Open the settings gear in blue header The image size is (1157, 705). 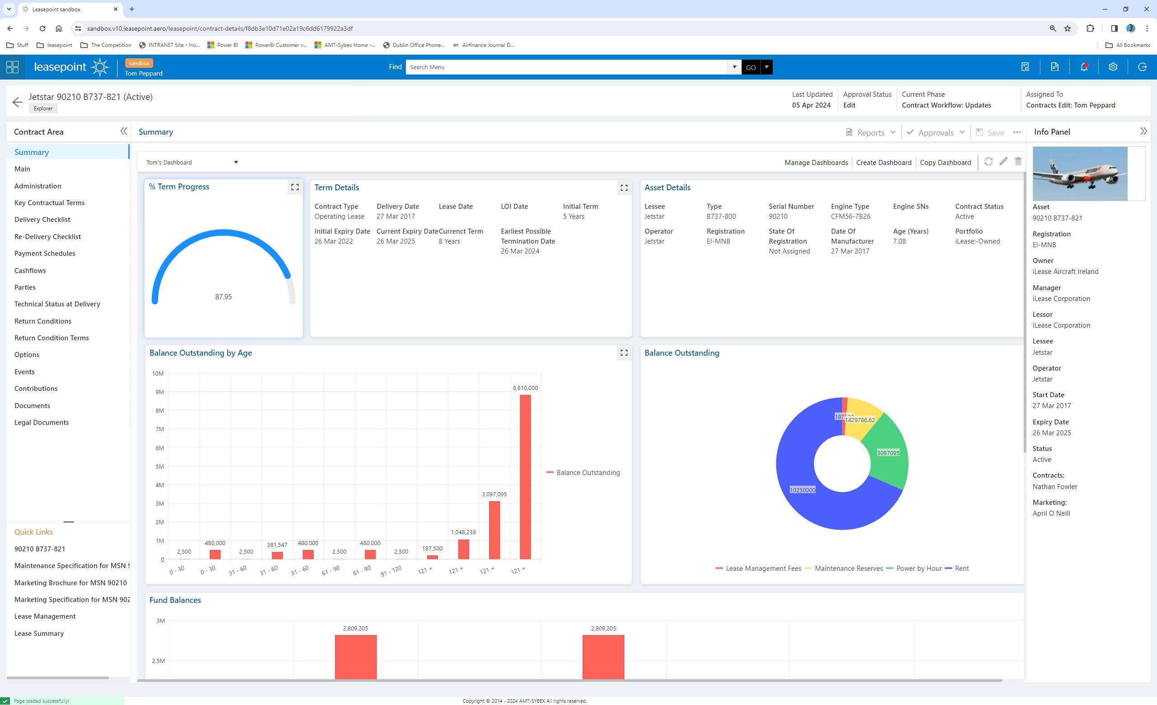coord(1113,67)
